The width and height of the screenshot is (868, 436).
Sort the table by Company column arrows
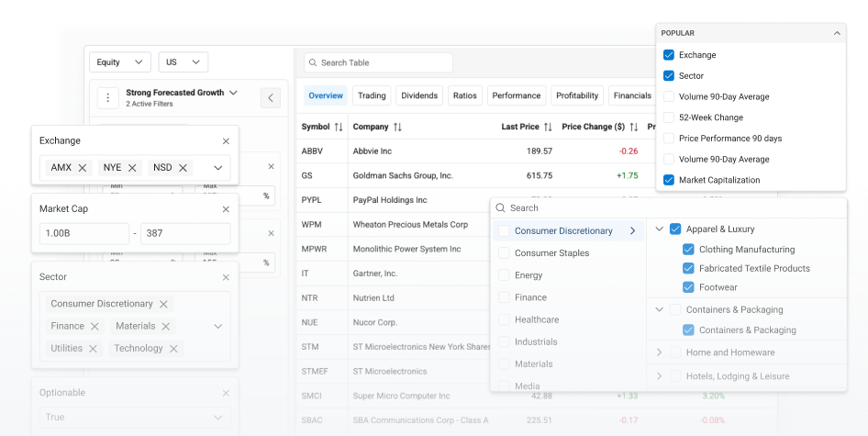[397, 127]
